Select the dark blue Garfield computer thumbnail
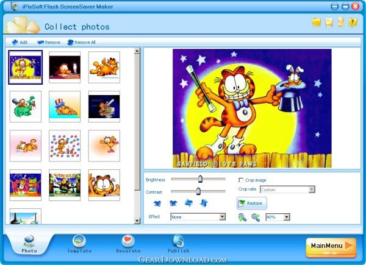The image size is (366, 265). tap(104, 107)
